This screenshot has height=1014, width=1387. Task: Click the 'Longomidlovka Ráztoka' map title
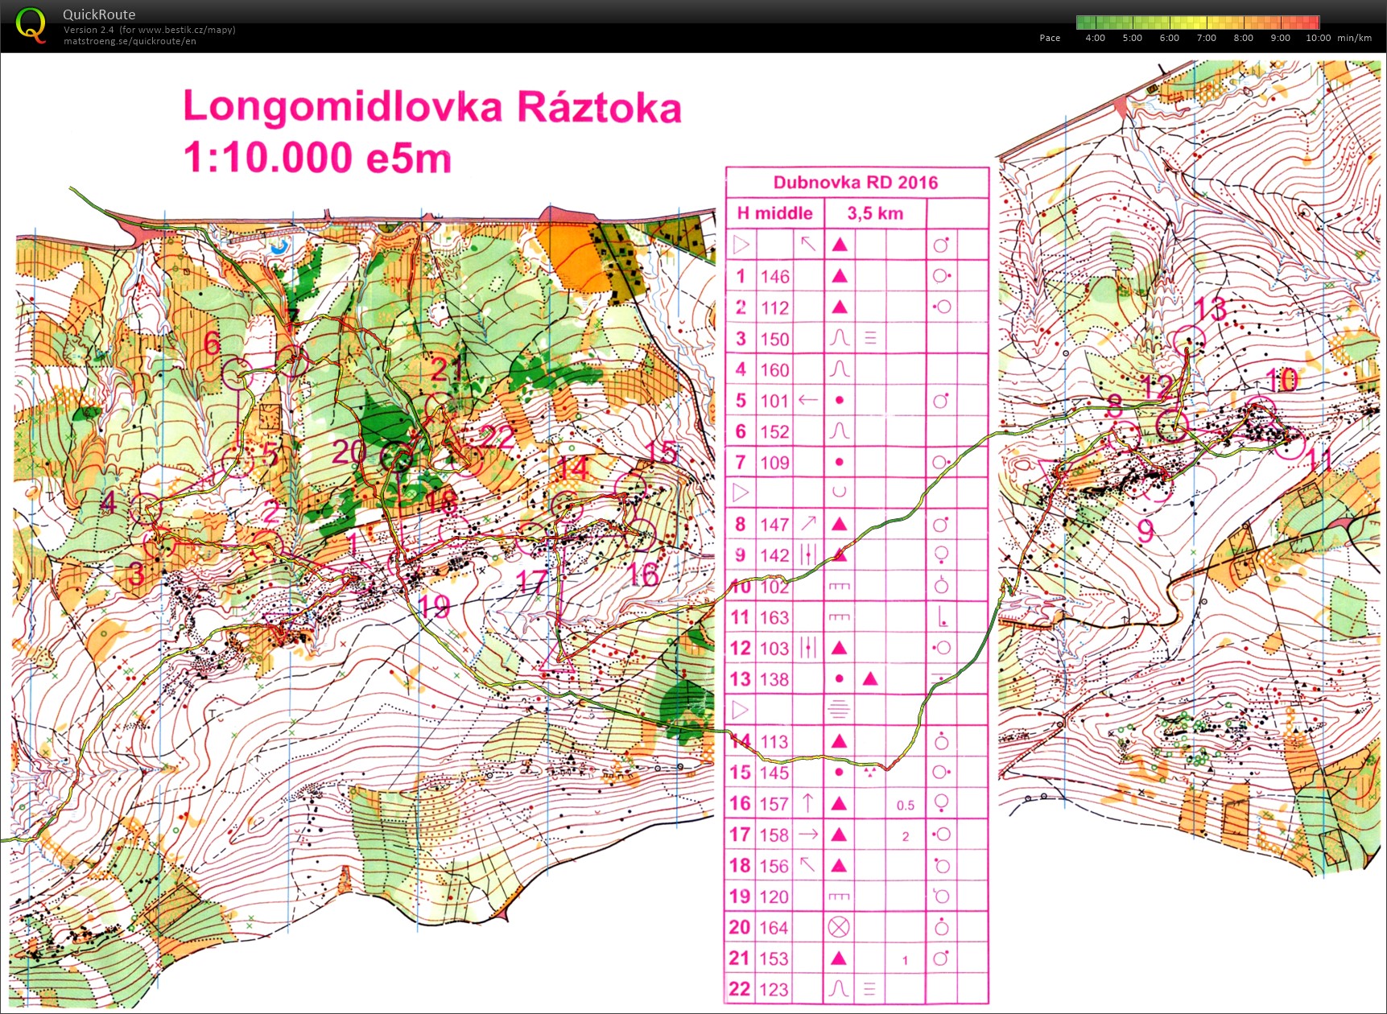(x=432, y=107)
